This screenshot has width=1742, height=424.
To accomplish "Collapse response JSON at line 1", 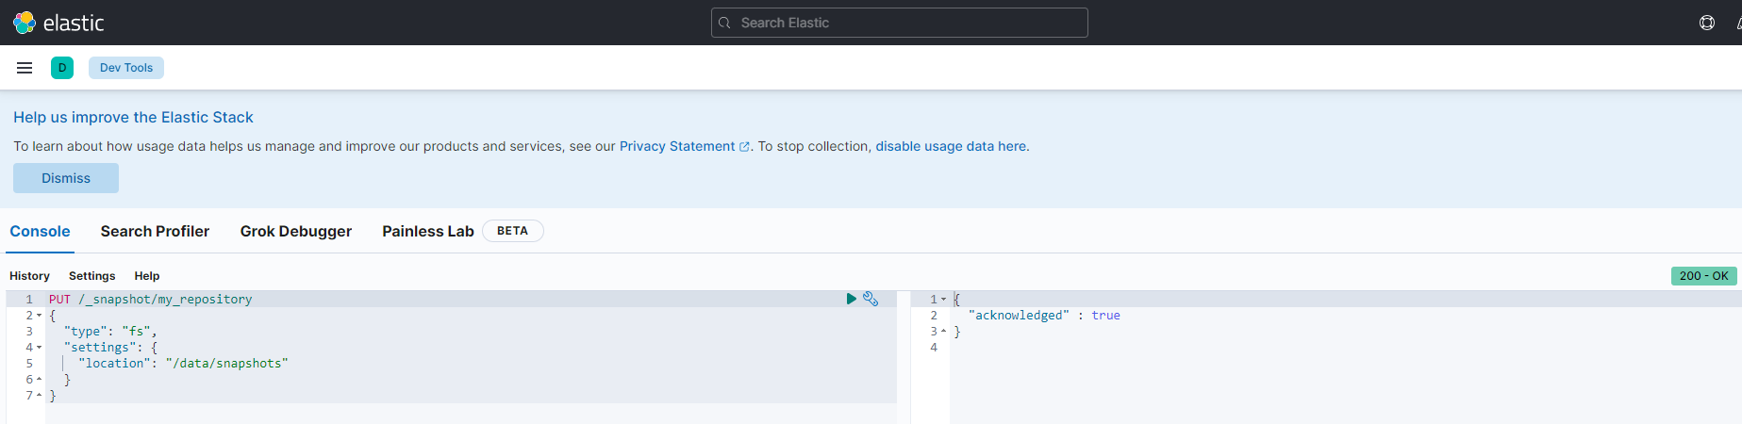I will 943,300.
